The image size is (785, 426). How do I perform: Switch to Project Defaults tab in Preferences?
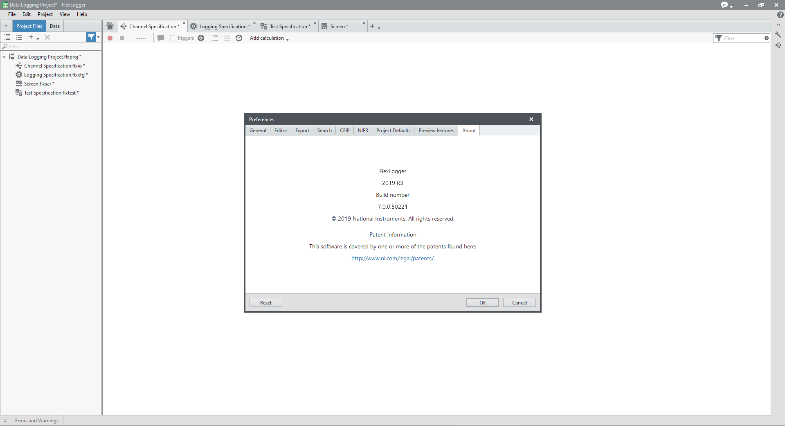click(393, 131)
